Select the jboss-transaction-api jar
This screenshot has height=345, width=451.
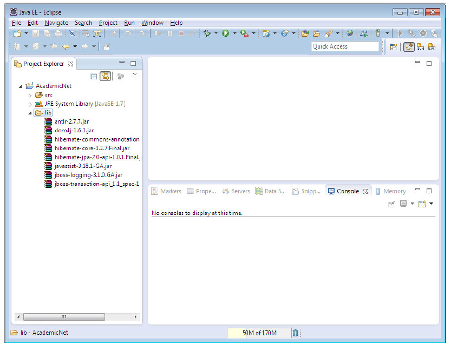tap(96, 184)
